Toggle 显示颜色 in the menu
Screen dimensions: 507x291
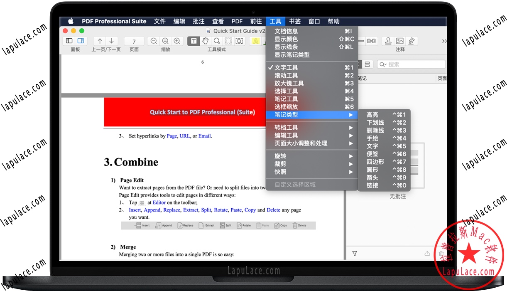(312, 39)
